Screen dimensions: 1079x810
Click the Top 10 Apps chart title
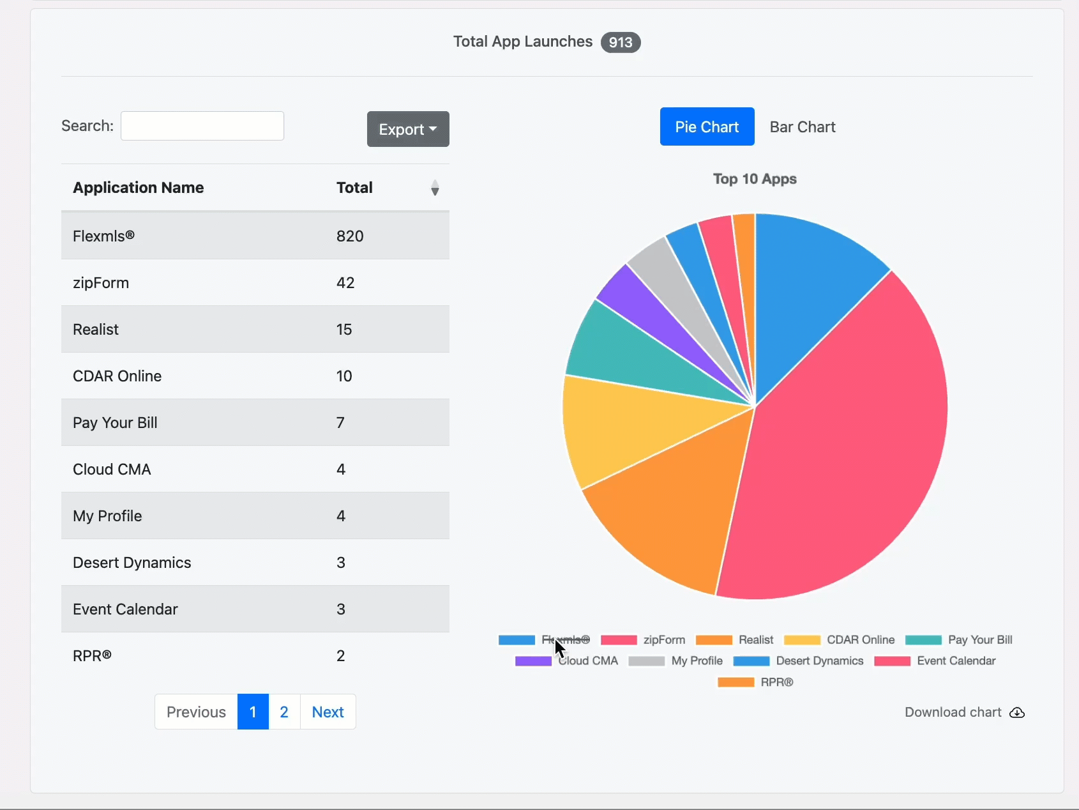pos(755,179)
